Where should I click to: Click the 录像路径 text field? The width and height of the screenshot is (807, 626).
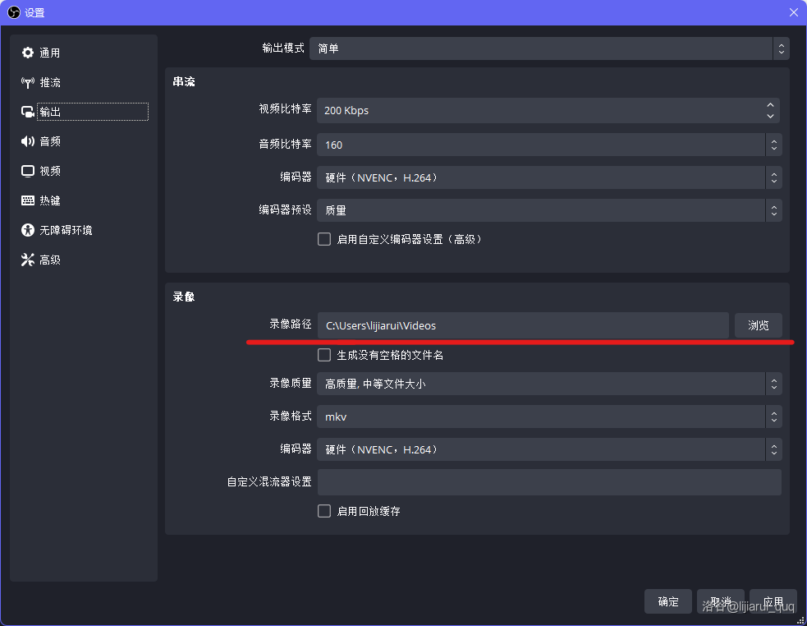pos(523,325)
